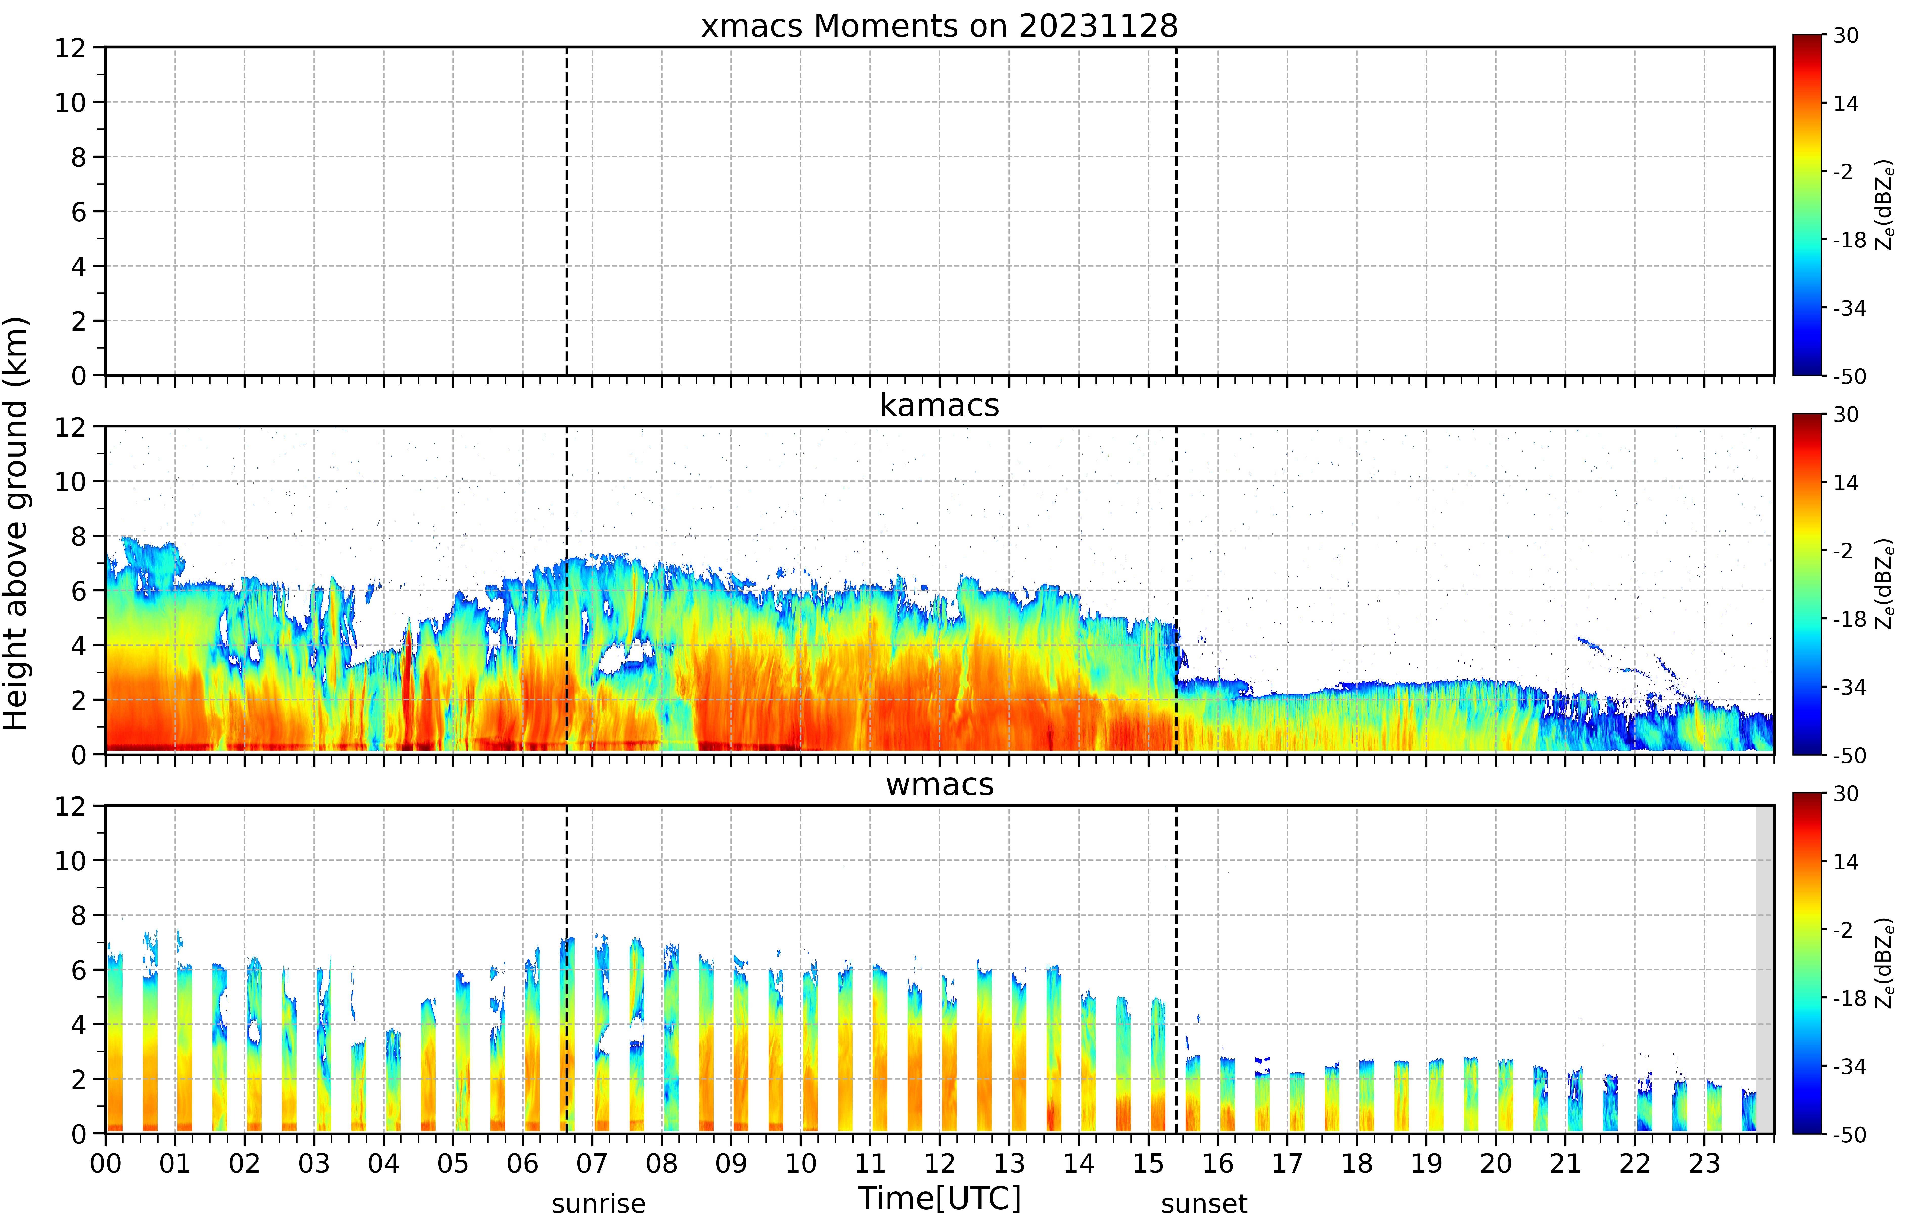The image size is (1908, 1231).
Task: Click the wmacs panel title
Action: click(939, 784)
